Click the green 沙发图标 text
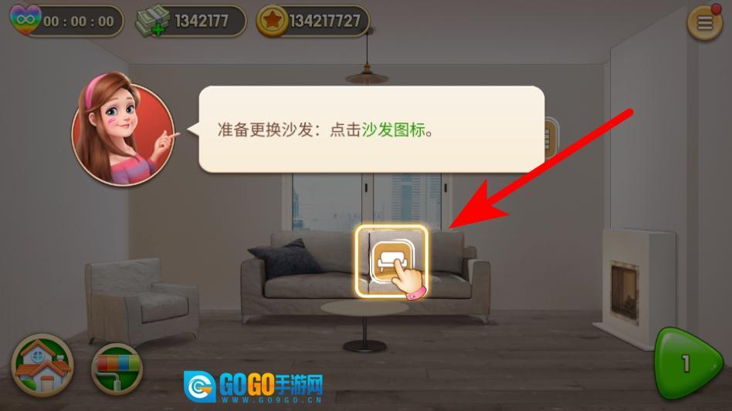The height and width of the screenshot is (411, 732). pos(393,130)
